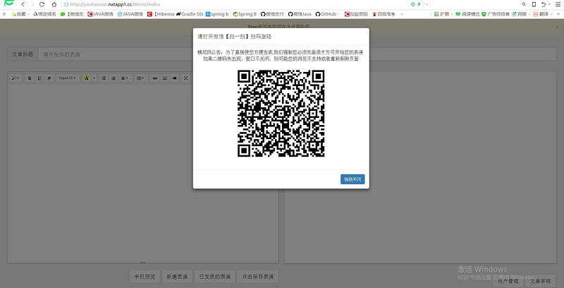Click the 点击保存表演 save button
This screenshot has height=288, width=564.
coord(258,277)
